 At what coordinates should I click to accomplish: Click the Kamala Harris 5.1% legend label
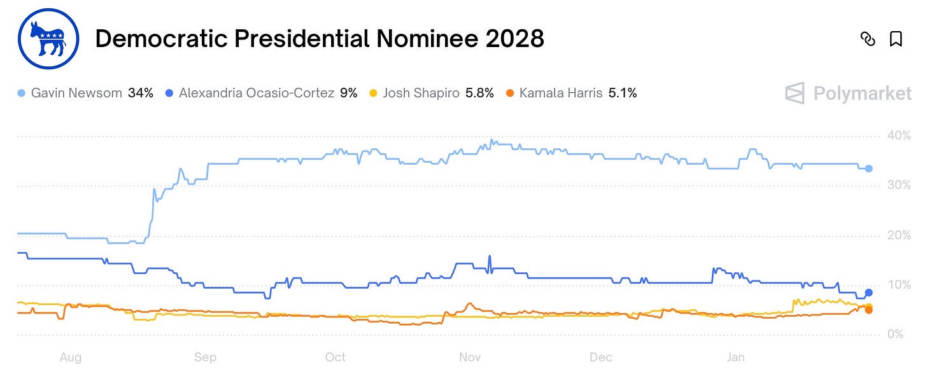click(x=578, y=93)
